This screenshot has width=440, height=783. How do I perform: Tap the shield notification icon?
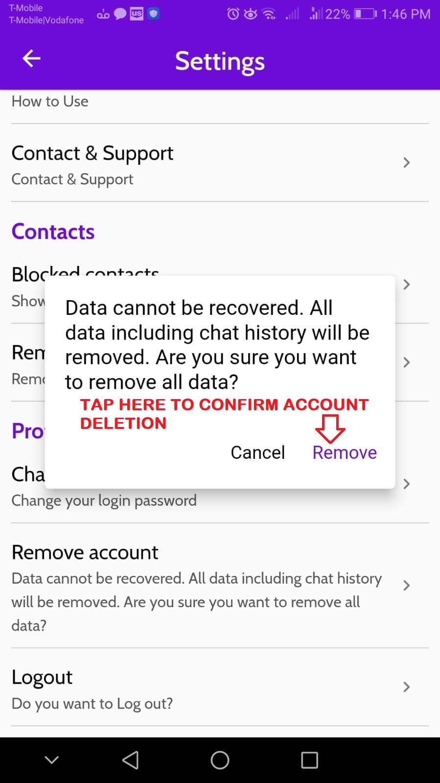point(153,14)
